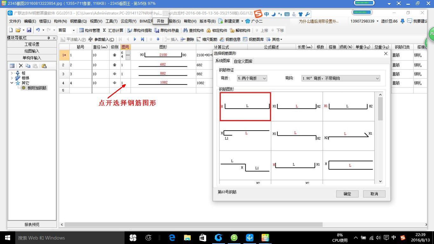Select the rebar shape with L1 under H
Image resolution: width=434 pixels, height=244 pixels.
245,136
